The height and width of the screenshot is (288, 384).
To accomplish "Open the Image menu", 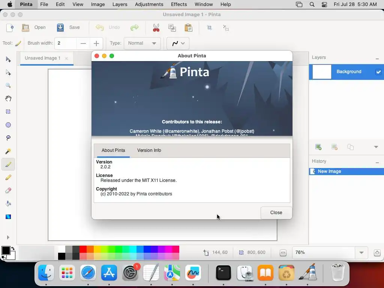I will (98, 4).
